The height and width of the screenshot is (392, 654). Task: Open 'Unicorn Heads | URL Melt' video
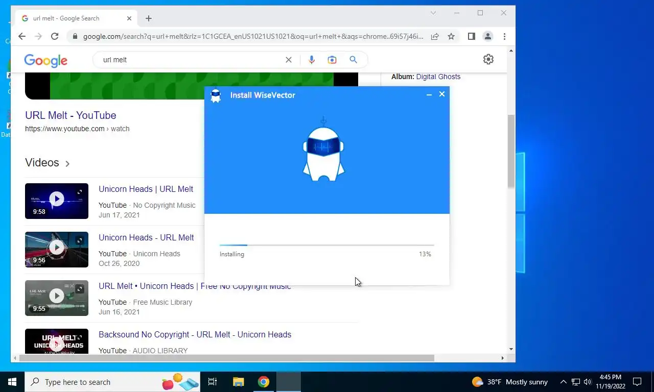click(146, 189)
